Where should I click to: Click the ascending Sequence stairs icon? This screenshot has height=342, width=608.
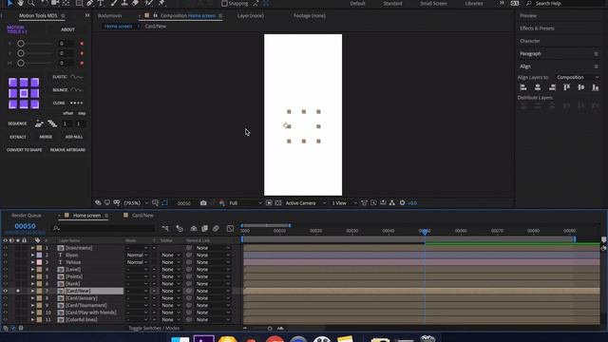point(39,123)
